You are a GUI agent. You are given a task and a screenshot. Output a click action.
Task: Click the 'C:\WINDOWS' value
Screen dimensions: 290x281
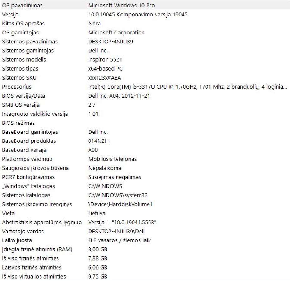coord(105,186)
